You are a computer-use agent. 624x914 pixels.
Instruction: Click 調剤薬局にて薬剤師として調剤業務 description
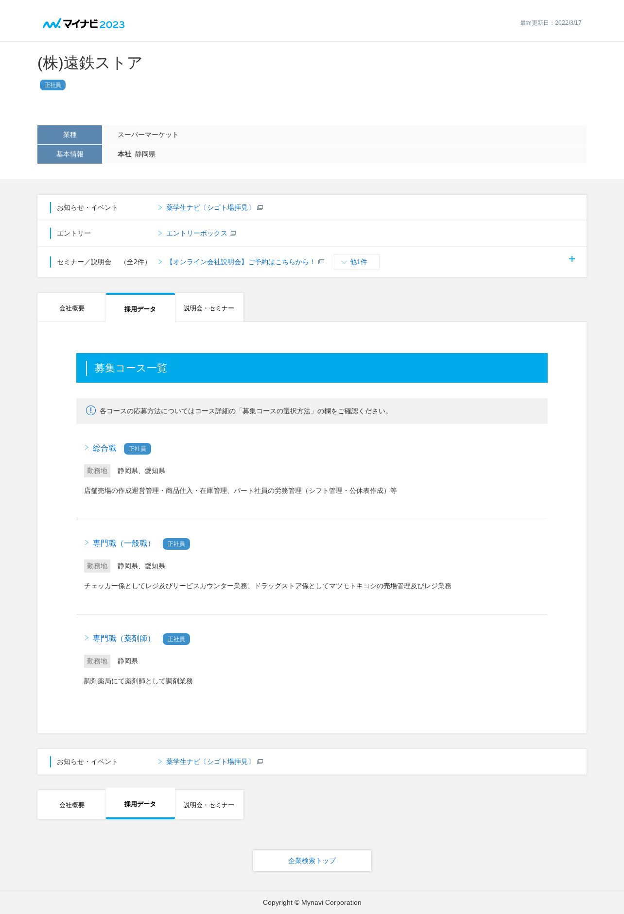click(x=139, y=681)
